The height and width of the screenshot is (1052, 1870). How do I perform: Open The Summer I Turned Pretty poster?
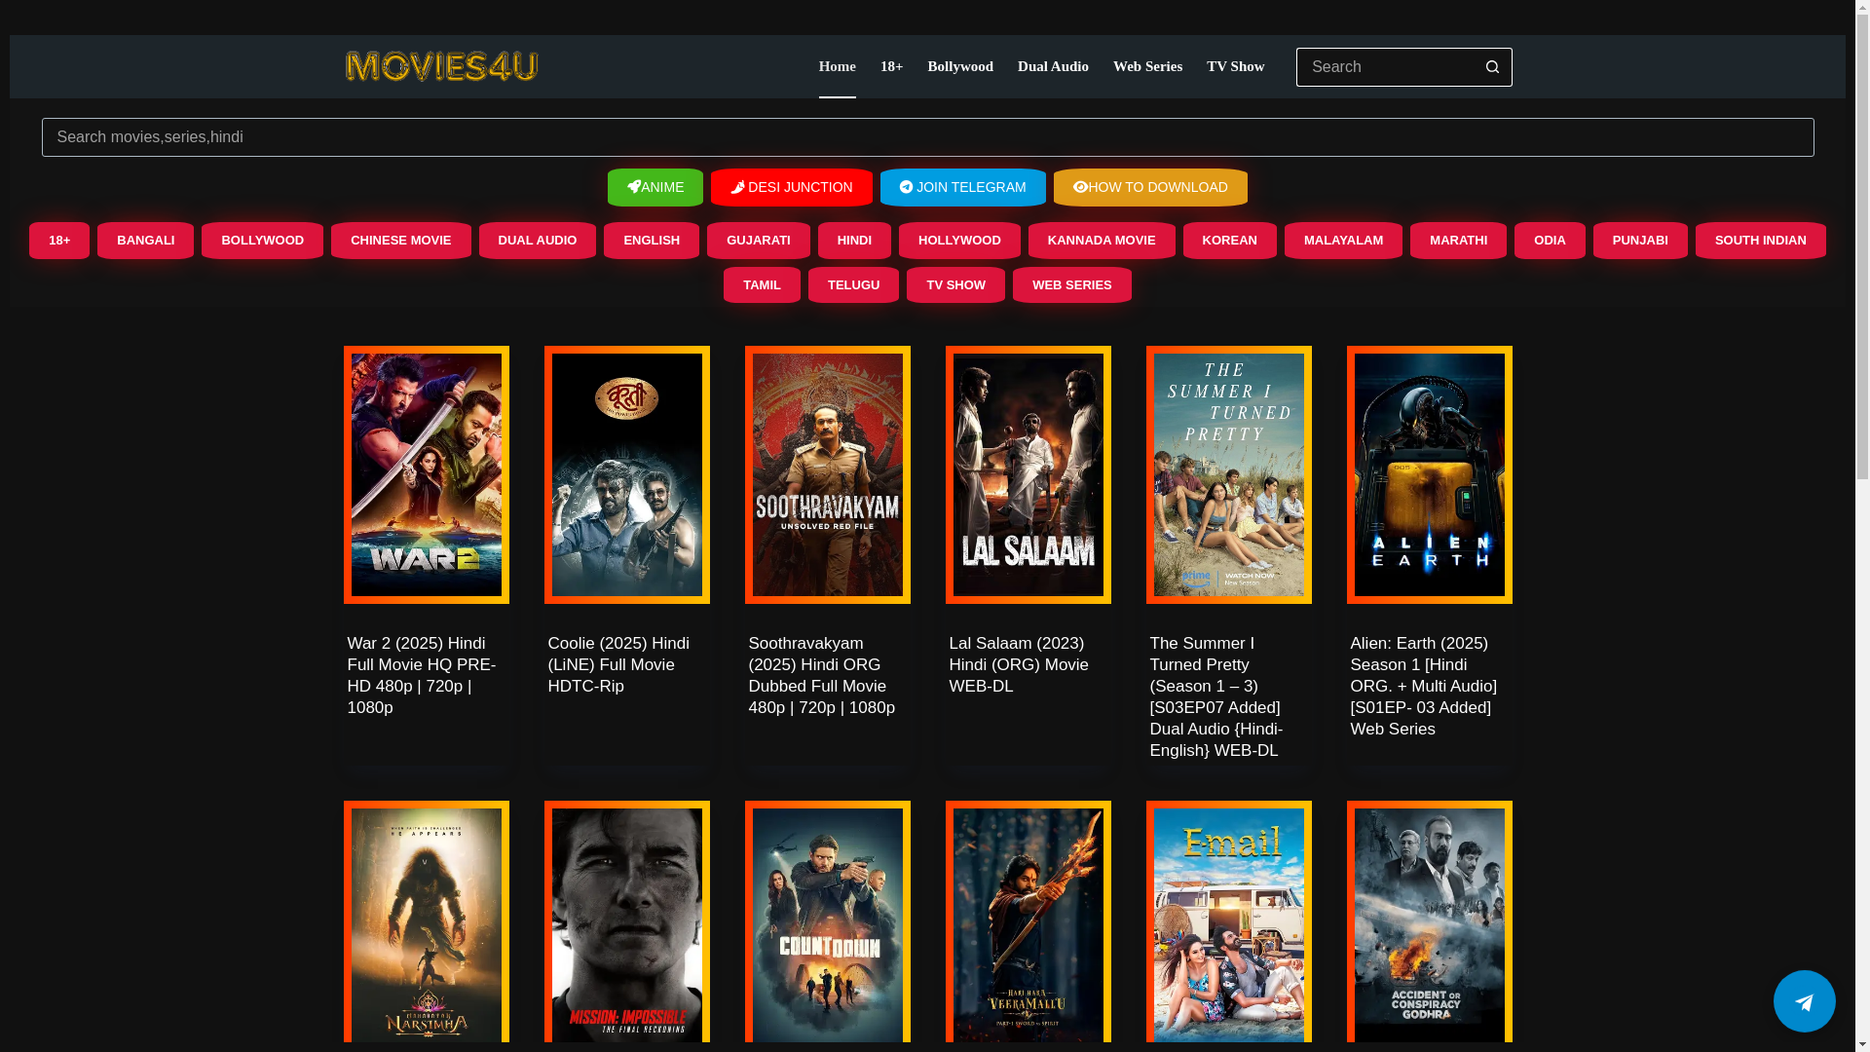click(x=1229, y=474)
